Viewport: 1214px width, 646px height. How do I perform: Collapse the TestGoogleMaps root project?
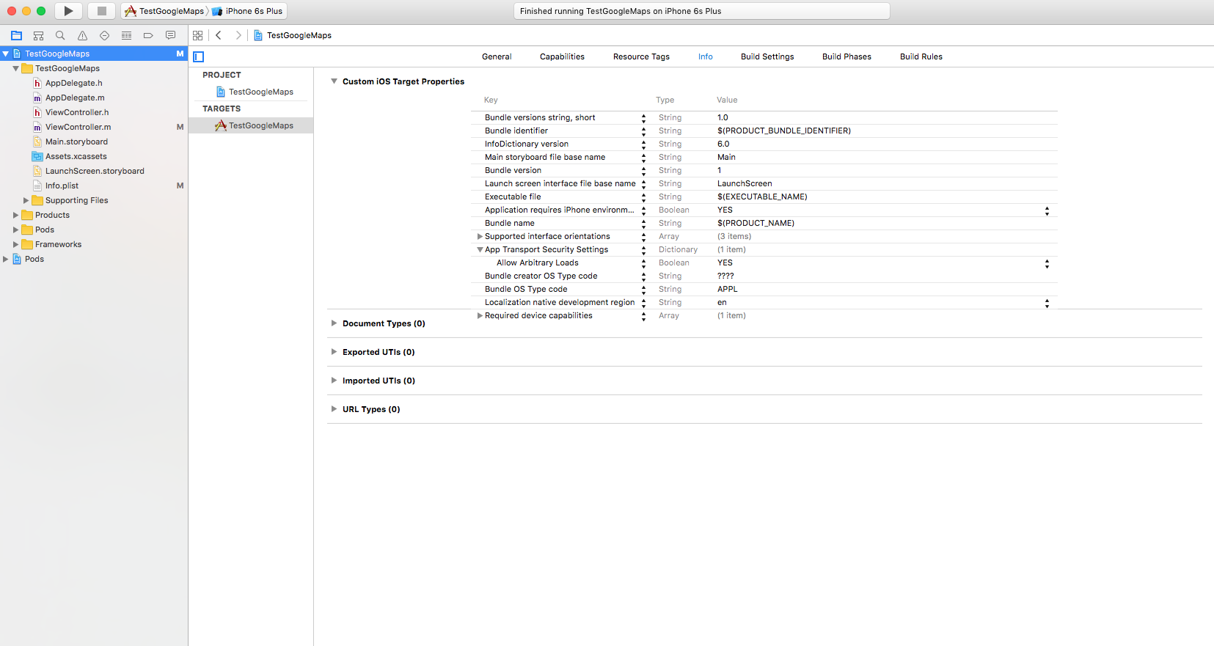click(5, 54)
